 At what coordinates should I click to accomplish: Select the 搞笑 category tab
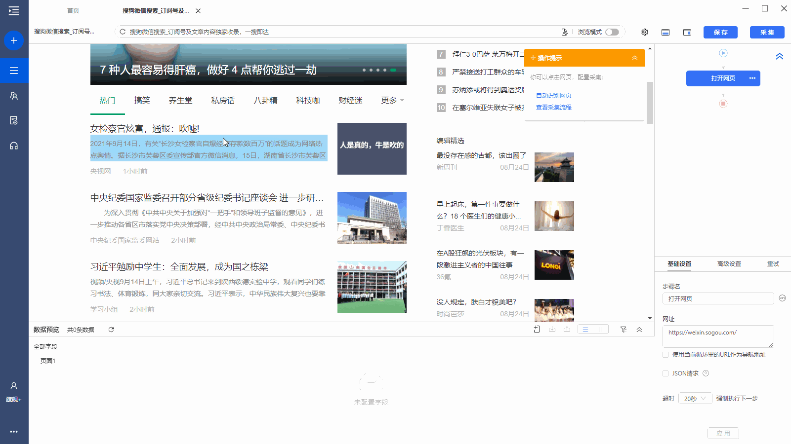(x=142, y=101)
